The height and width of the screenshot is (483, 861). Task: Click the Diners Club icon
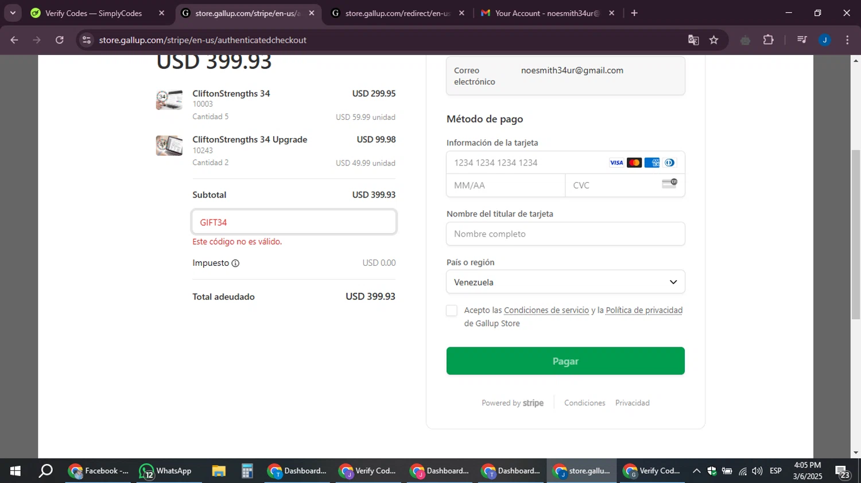tap(669, 163)
